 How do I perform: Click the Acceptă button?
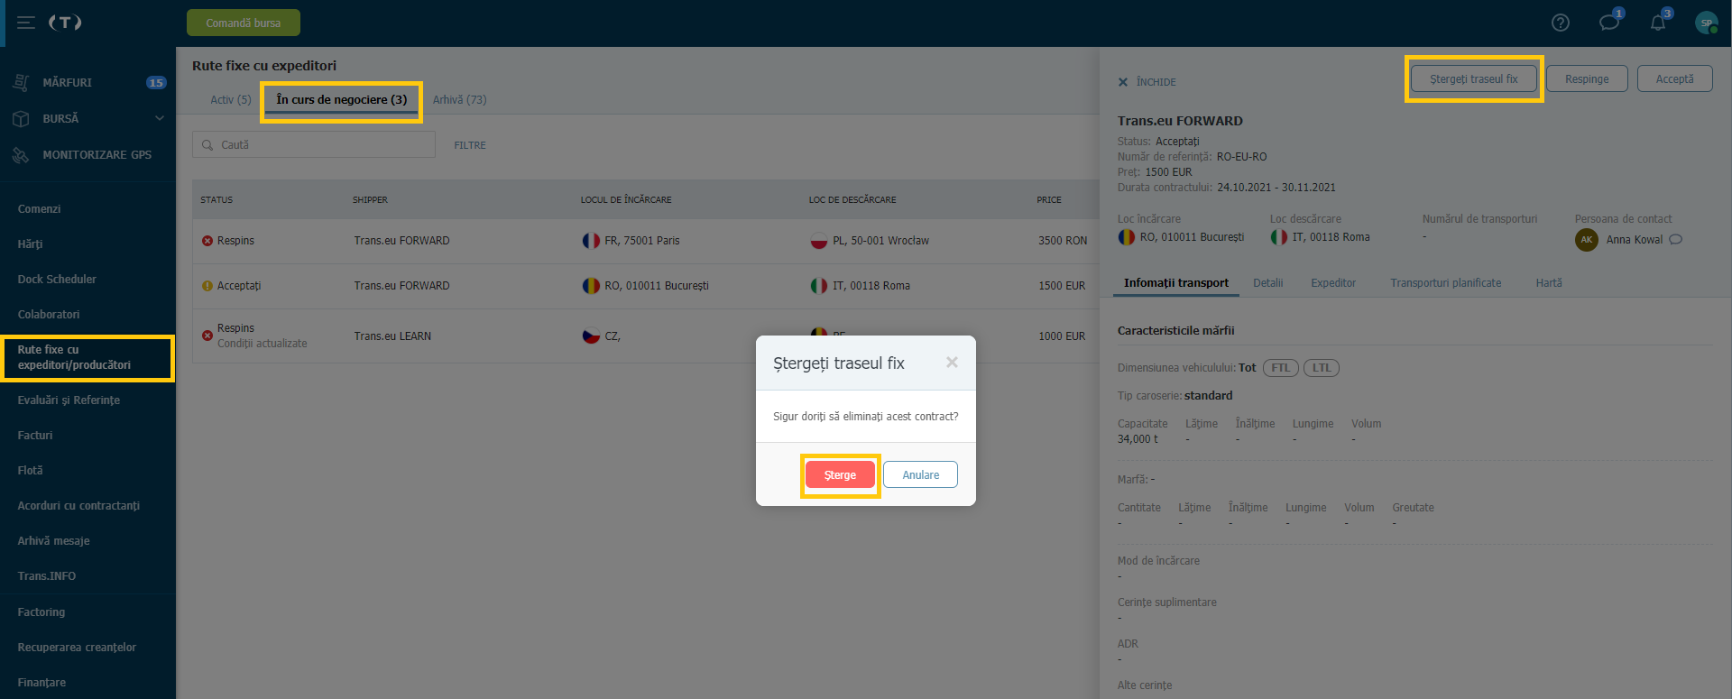pyautogui.click(x=1674, y=78)
